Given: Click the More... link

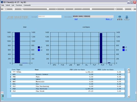Looking at the screenshot, I should click(x=109, y=19).
